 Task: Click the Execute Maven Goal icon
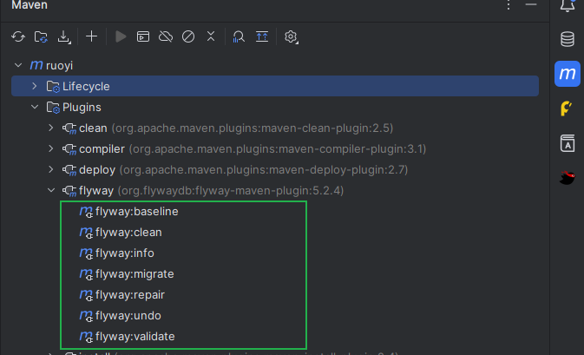coord(143,36)
